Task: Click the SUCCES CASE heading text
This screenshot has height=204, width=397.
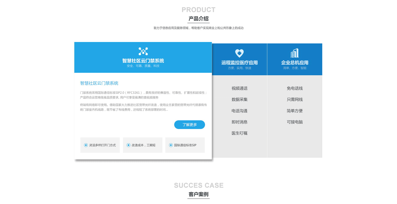Action: (x=199, y=185)
